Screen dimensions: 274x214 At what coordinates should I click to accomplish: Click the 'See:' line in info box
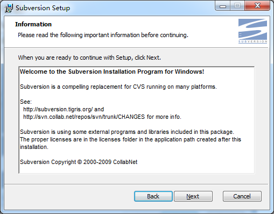[x=26, y=102]
